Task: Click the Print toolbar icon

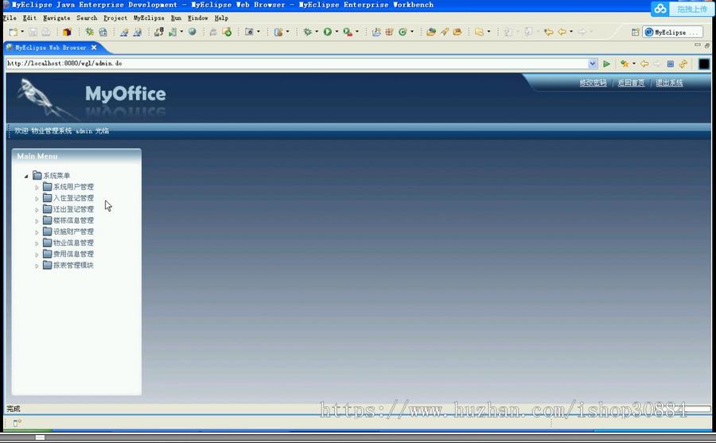Action: 46,32
